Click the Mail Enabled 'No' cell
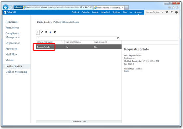Viewport: 183px width, 129px height. point(95,47)
